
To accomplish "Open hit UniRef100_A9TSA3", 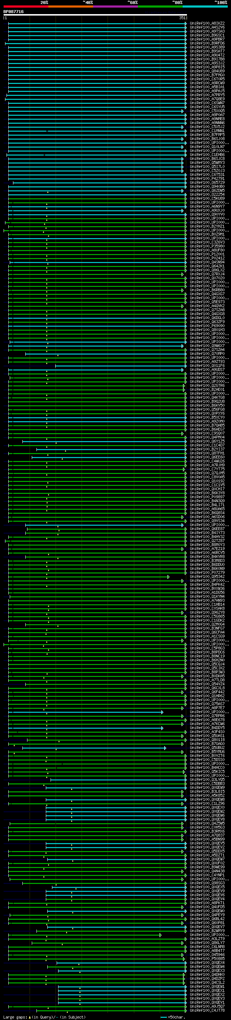I will click(207, 31).
